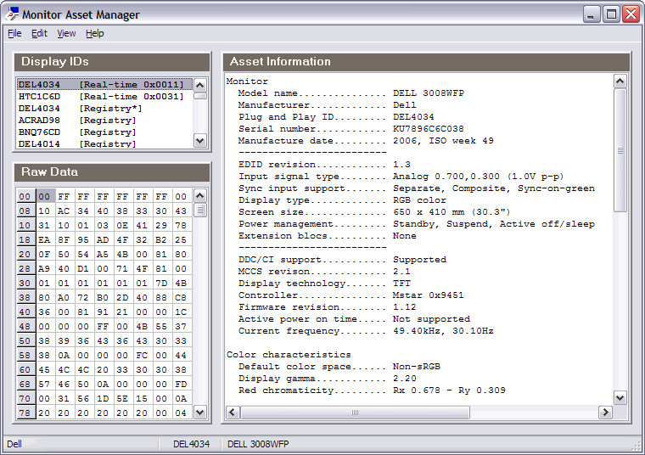645x455 pixels.
Task: Click the Monitor Asset Manager title bar icon
Action: click(12, 14)
